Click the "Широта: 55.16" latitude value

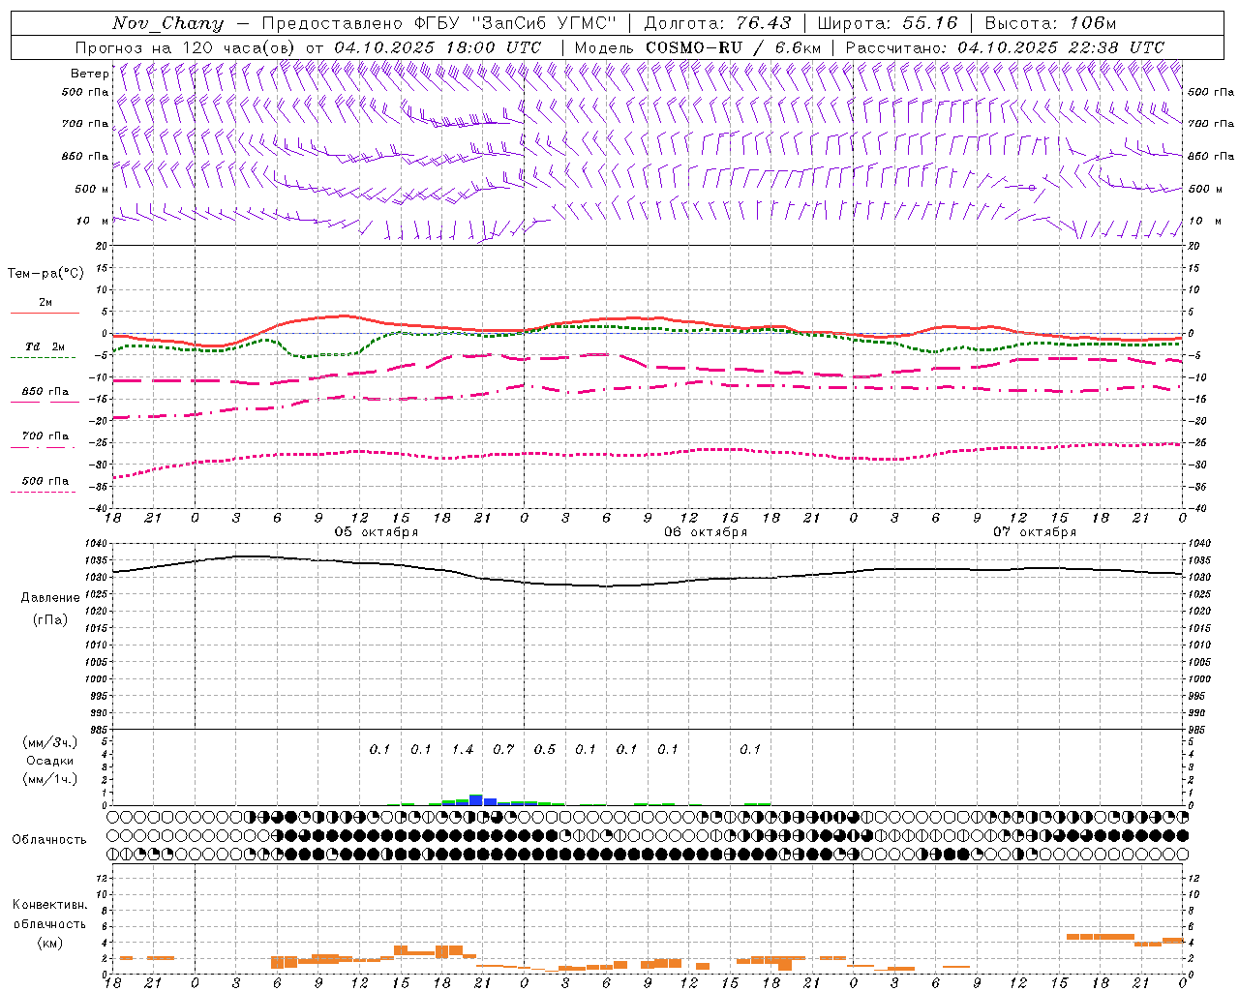(888, 23)
